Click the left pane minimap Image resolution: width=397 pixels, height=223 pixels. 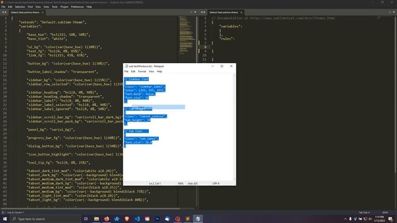(187, 35)
